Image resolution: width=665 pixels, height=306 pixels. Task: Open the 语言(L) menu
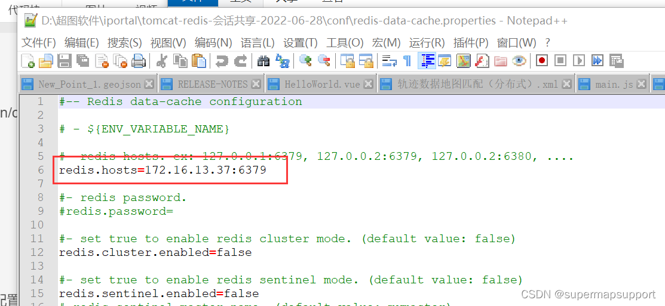[x=258, y=42]
